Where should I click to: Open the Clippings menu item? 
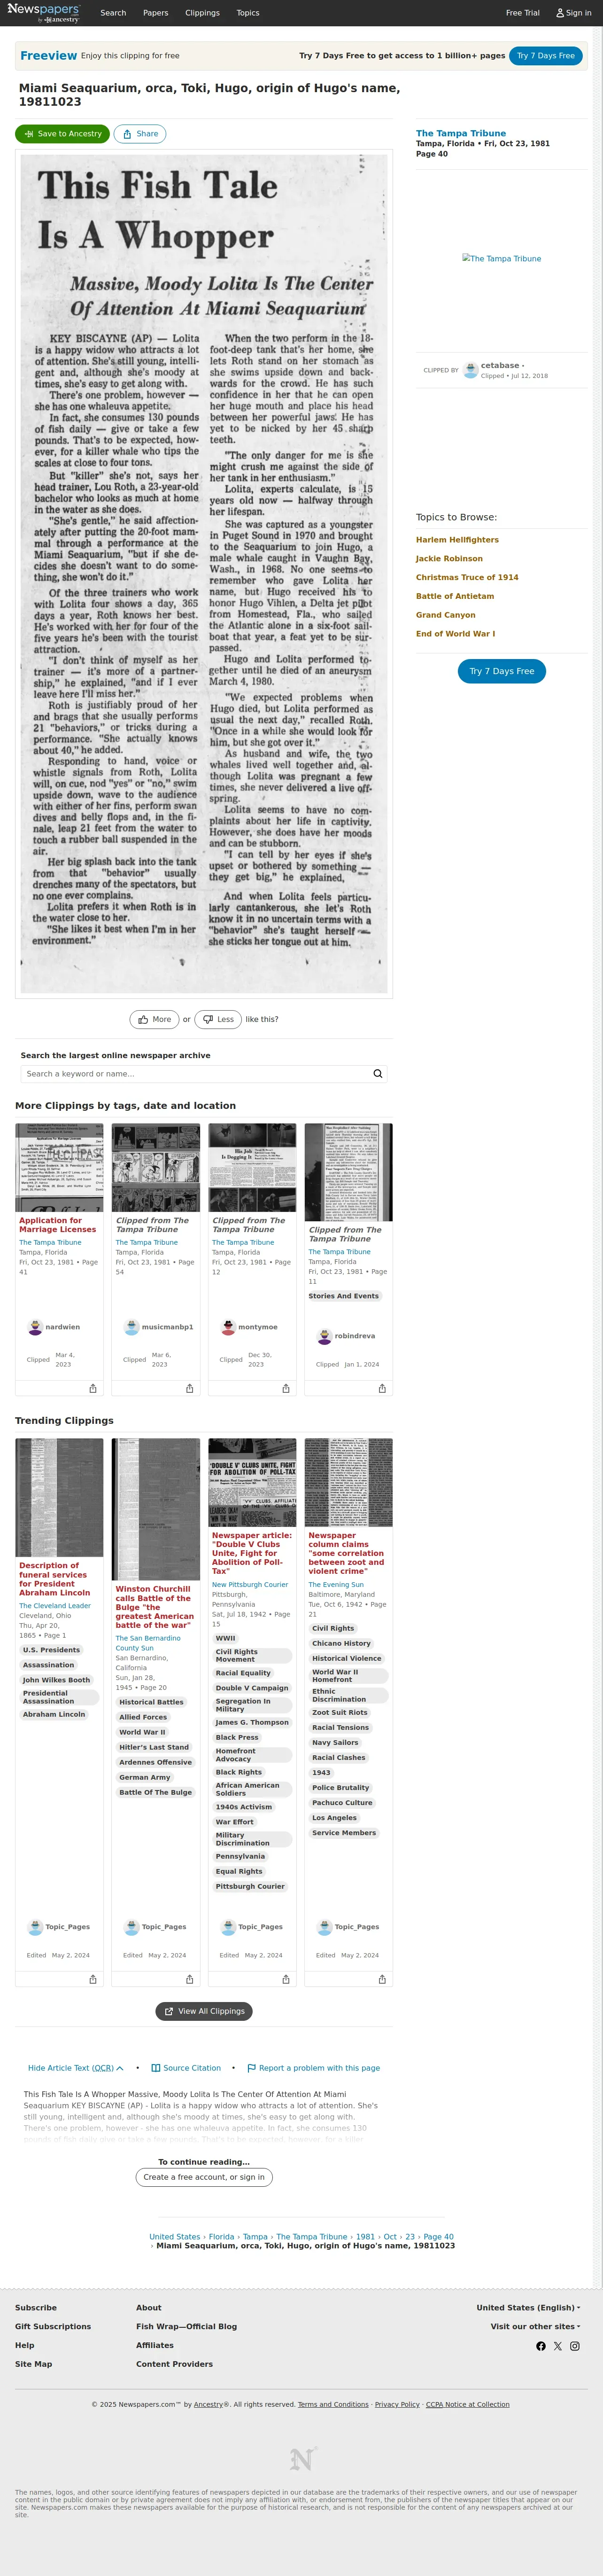[x=203, y=13]
